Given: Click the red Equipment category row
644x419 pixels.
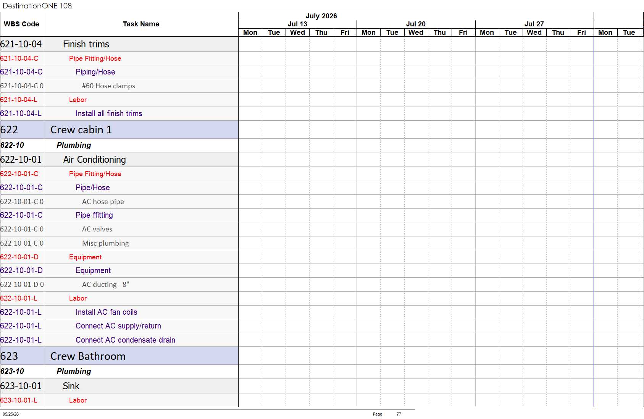Looking at the screenshot, I should pos(119,257).
